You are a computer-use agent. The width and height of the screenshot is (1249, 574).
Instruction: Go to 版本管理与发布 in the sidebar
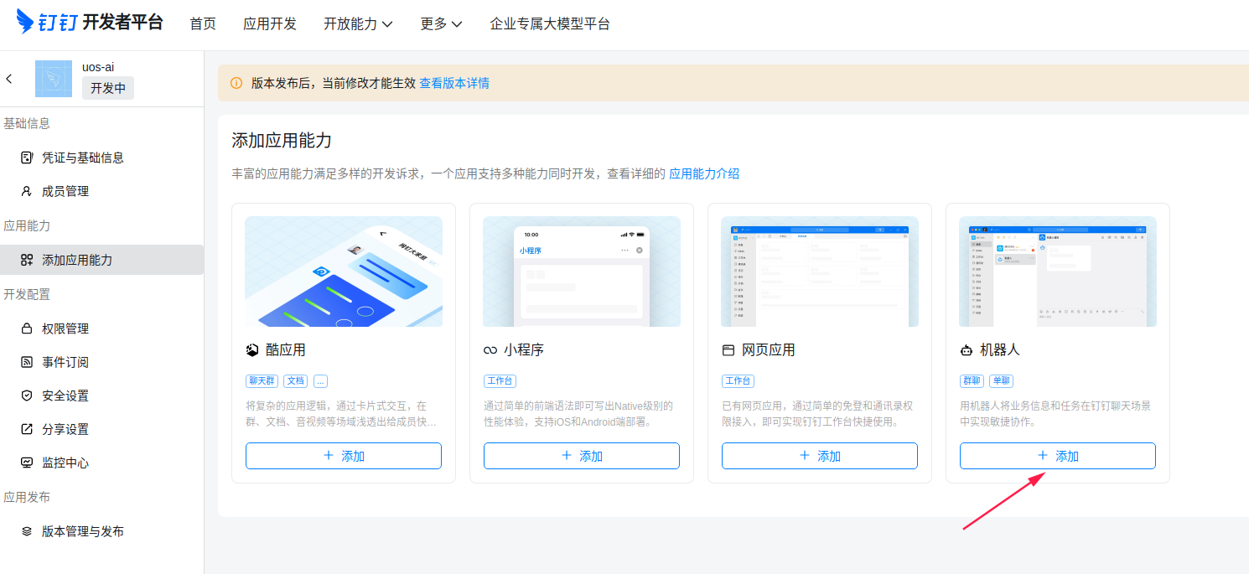[82, 531]
